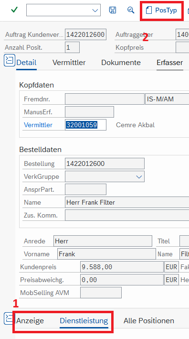Click the green checkmark confirm icon
This screenshot has height=339, width=189.
(x=14, y=10)
